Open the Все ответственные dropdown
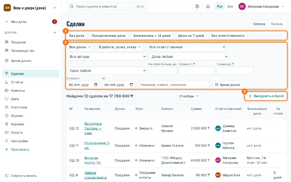 [x=186, y=47]
